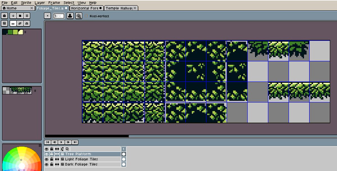Select the manual tileset mode button
337x171 pixels.
click(x=13, y=23)
